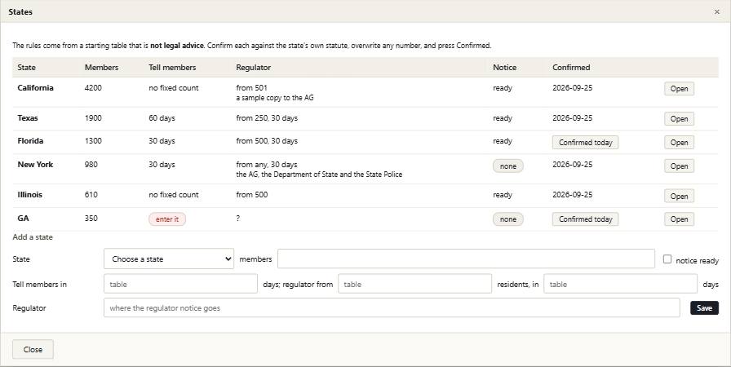
Task: Open the Florida row
Action: point(679,142)
